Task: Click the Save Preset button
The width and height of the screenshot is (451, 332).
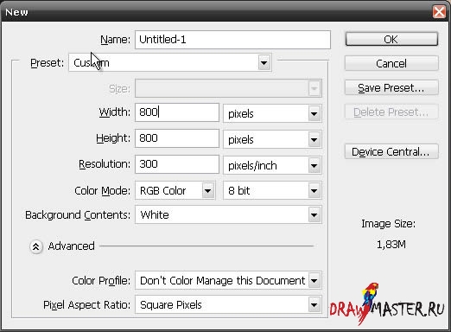Action: tap(391, 87)
